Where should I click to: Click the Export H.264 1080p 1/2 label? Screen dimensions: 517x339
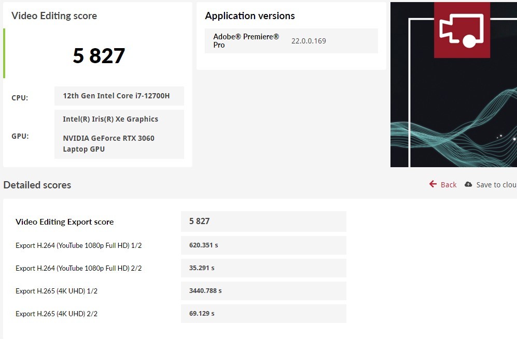(x=78, y=245)
